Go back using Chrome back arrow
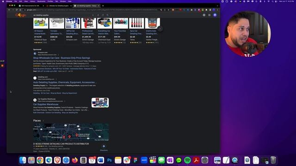Screen dimensions: 296x166 (x=9, y=10)
